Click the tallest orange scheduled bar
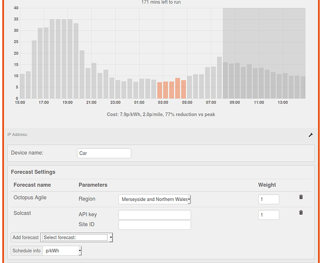Screen dimensions: 322x263 point(178,88)
